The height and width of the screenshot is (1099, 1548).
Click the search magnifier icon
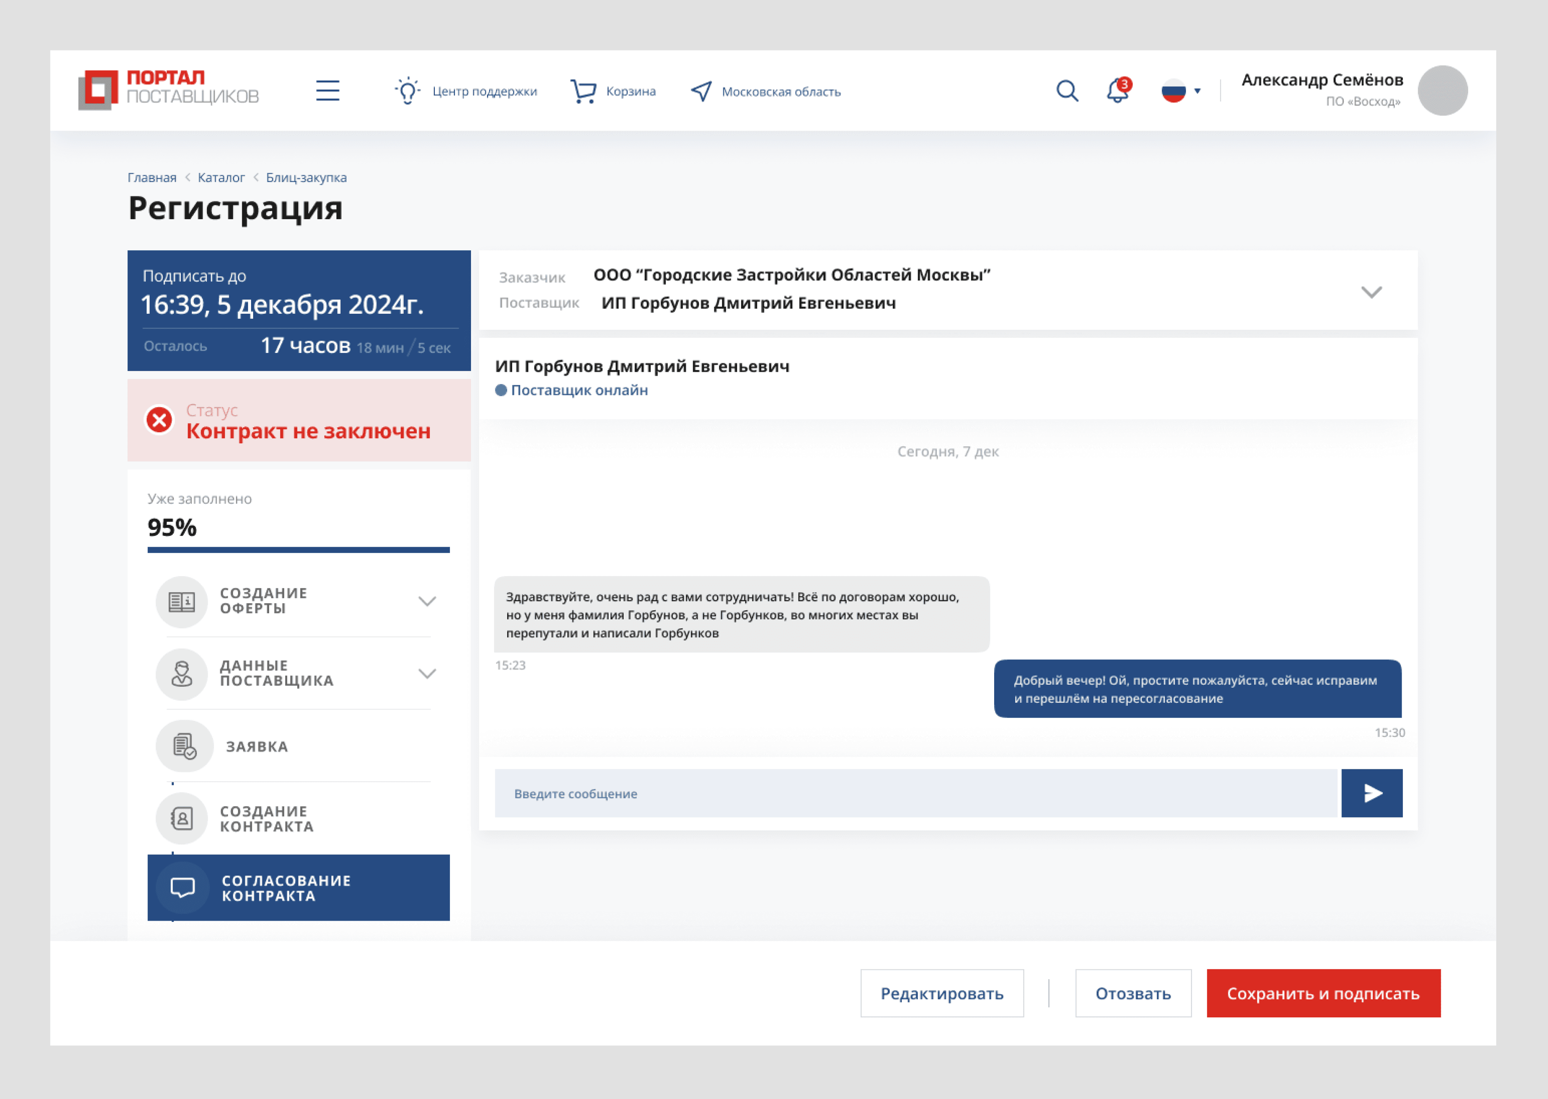1067,91
